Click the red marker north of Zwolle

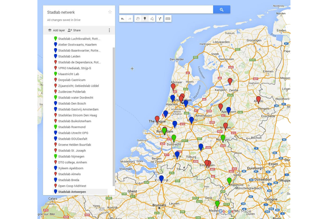[x=230, y=81]
